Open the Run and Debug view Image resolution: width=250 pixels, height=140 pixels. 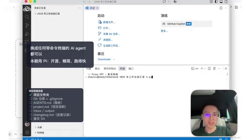click(27, 34)
